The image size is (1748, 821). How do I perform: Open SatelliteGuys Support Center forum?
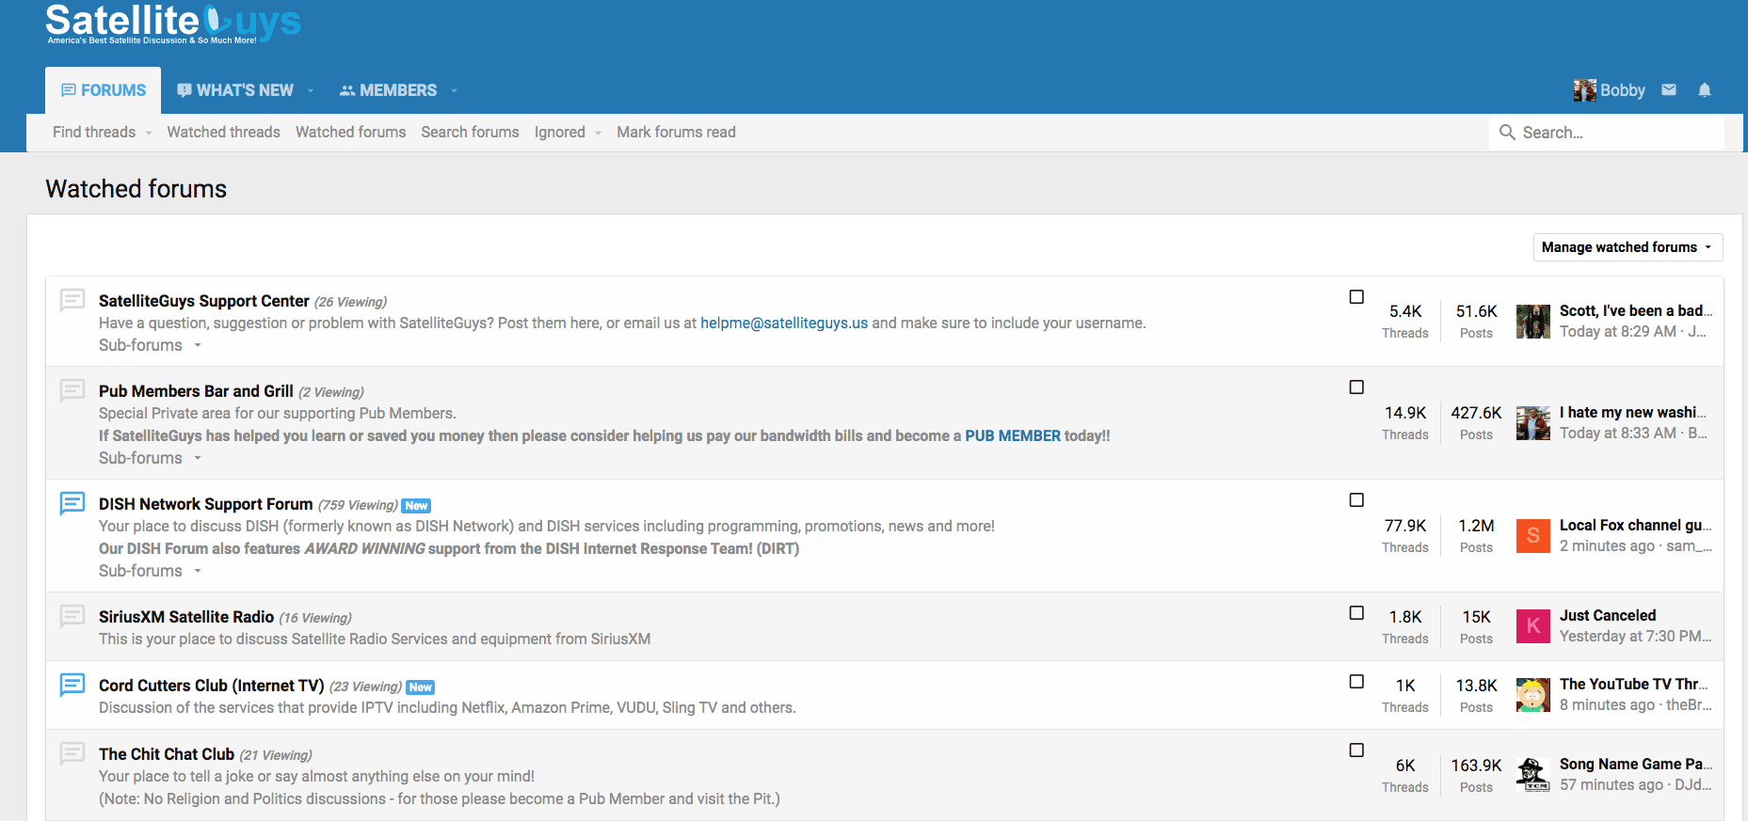(204, 301)
